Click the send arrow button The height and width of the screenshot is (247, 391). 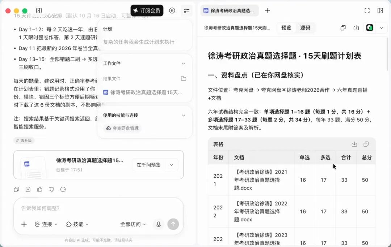pyautogui.click(x=173, y=224)
